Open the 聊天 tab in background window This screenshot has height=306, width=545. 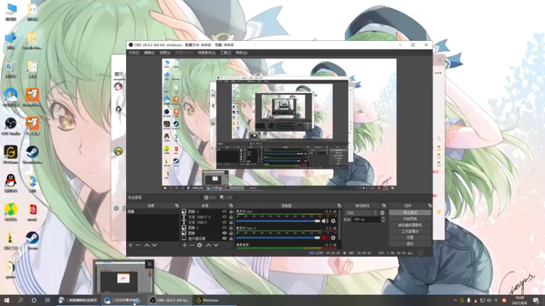[119, 74]
